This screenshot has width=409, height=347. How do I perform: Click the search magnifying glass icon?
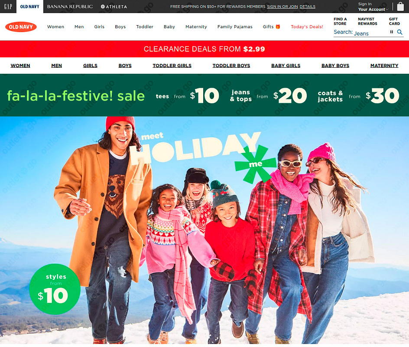click(x=399, y=32)
